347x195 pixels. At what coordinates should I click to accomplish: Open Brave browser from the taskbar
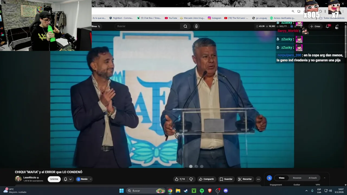tap(210, 191)
